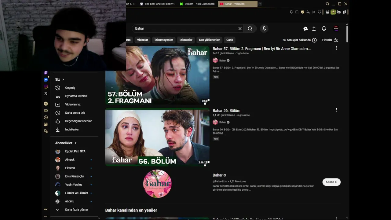Click the translate page icon

click(x=308, y=12)
